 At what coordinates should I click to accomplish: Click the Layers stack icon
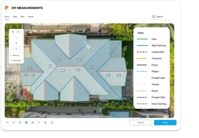pos(13,32)
